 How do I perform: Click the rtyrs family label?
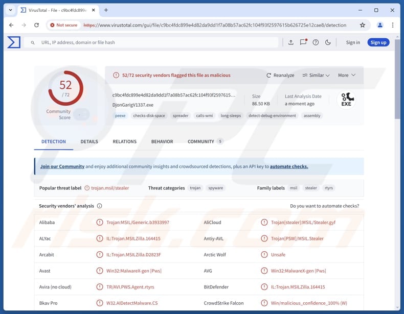328,188
